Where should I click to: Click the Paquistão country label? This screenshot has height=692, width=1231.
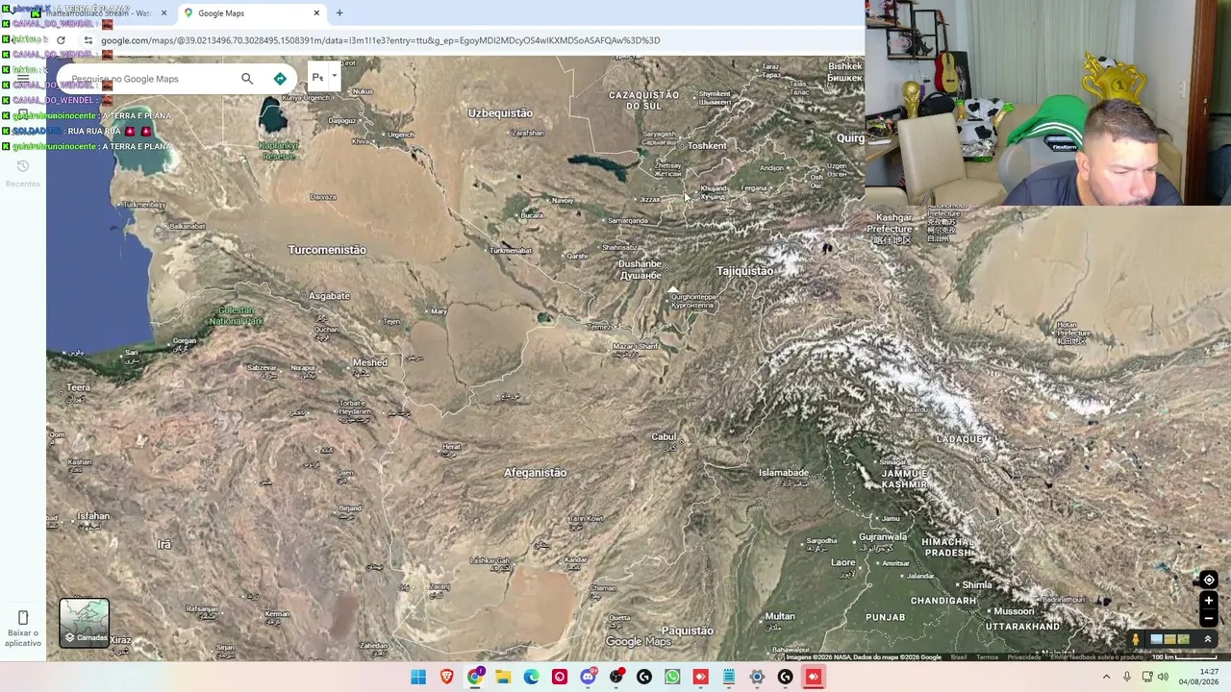pos(688,631)
